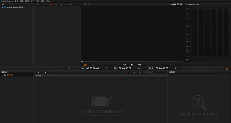Skip to the next clip in viewer

click(139, 65)
